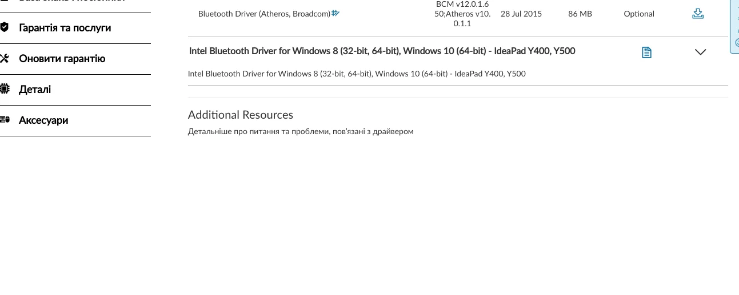Click the small blue icon after Bluetooth Driver (Atheros, Broadcom)
This screenshot has width=739, height=295.
pyautogui.click(x=335, y=13)
